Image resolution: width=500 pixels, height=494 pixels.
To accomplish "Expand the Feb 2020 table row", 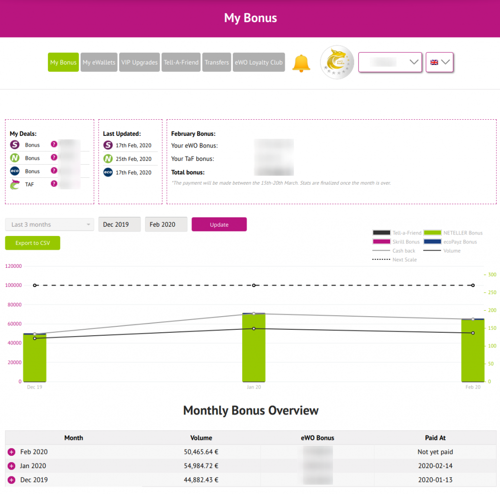I will 12,451.
